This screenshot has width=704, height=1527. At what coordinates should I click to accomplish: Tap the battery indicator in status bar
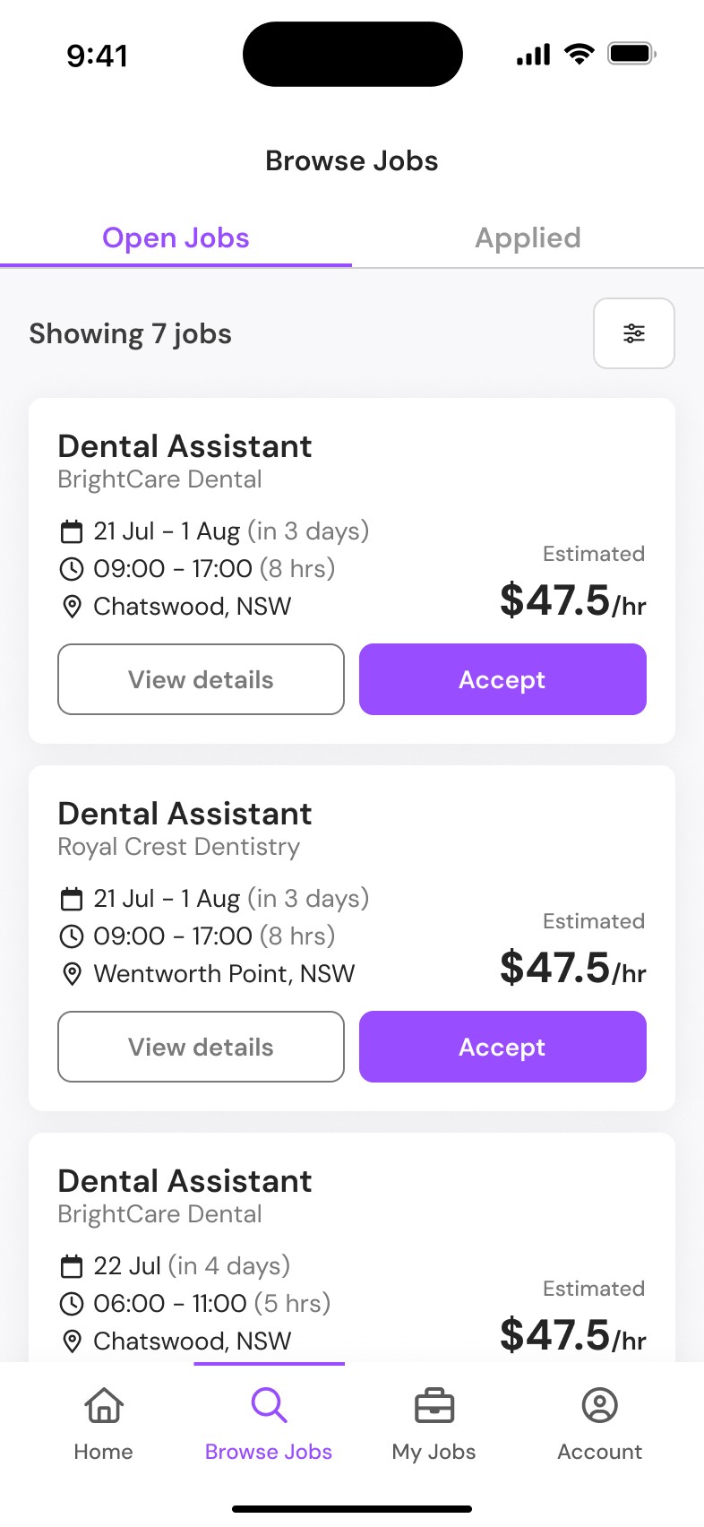pos(631,55)
